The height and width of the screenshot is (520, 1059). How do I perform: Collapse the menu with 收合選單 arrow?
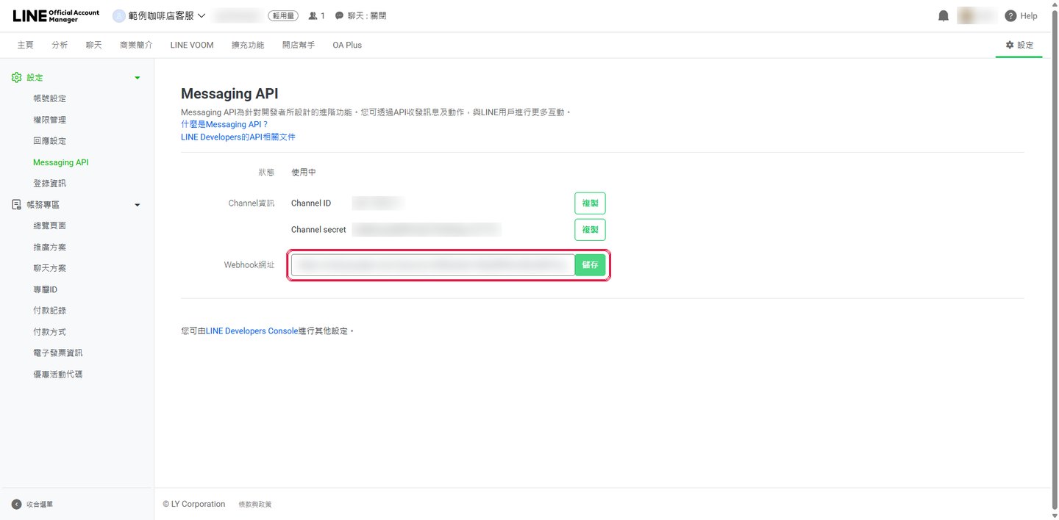[17, 505]
